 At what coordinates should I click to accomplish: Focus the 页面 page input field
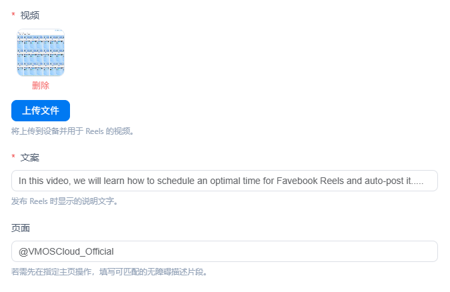[x=225, y=251]
